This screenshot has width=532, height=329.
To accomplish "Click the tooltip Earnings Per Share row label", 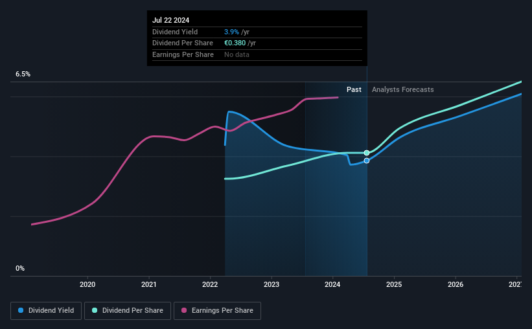I will pyautogui.click(x=183, y=54).
